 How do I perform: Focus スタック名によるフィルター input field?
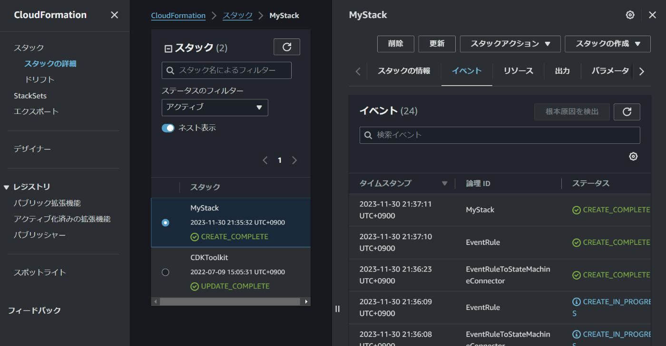tap(226, 70)
